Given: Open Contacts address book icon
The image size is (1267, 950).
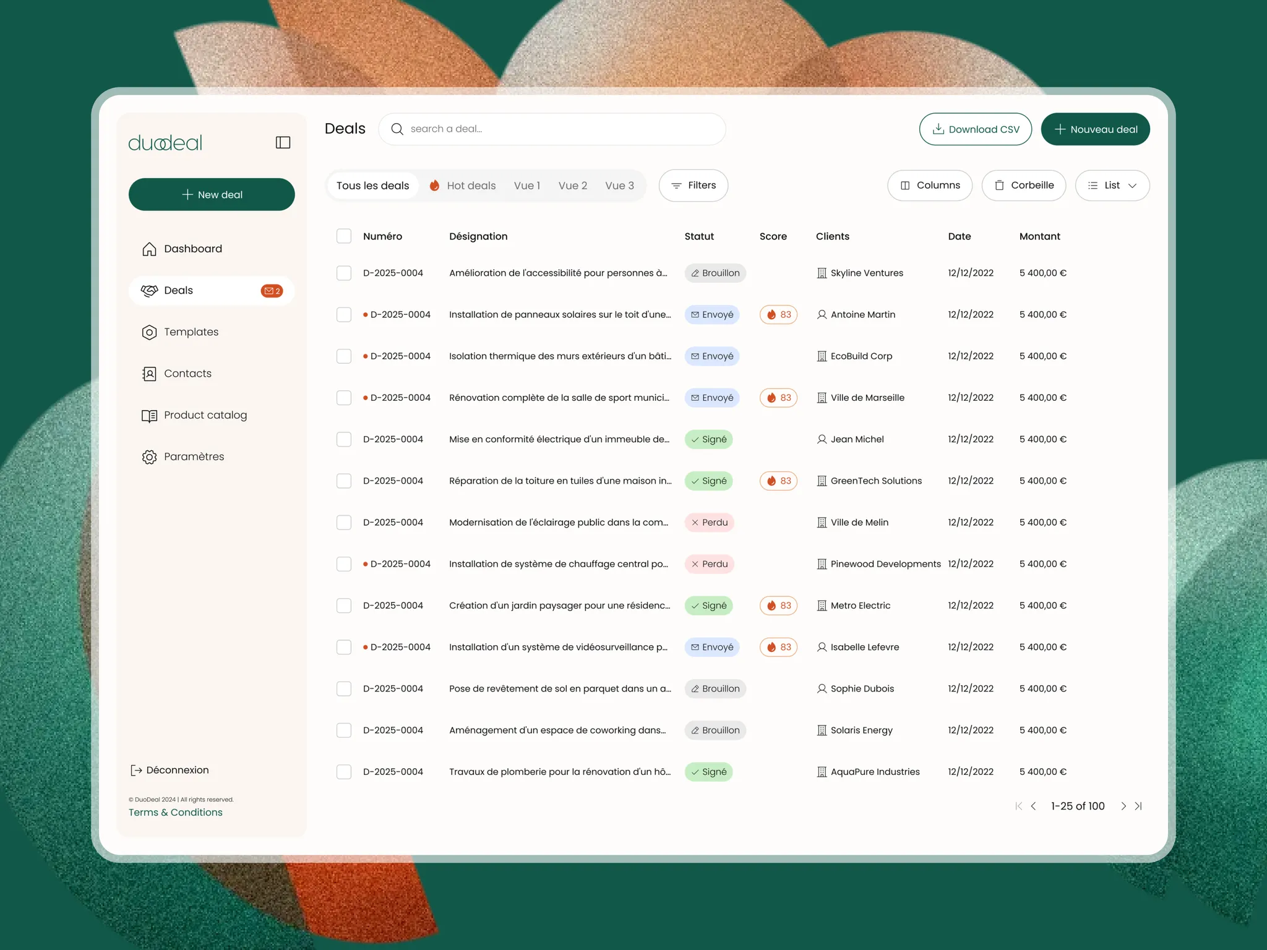Looking at the screenshot, I should coord(149,374).
